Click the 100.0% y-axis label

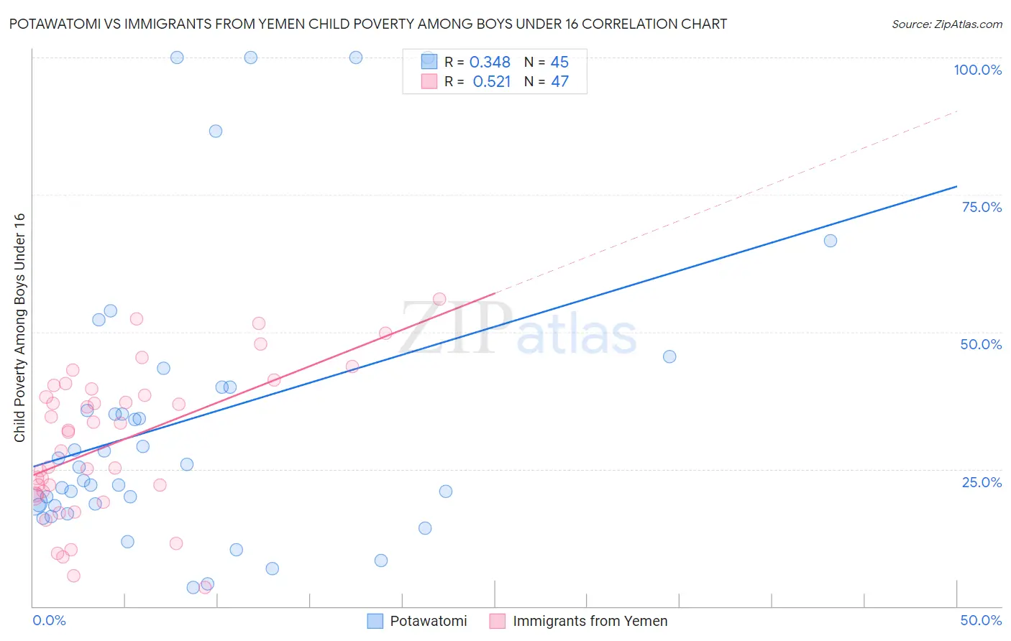coord(978,70)
